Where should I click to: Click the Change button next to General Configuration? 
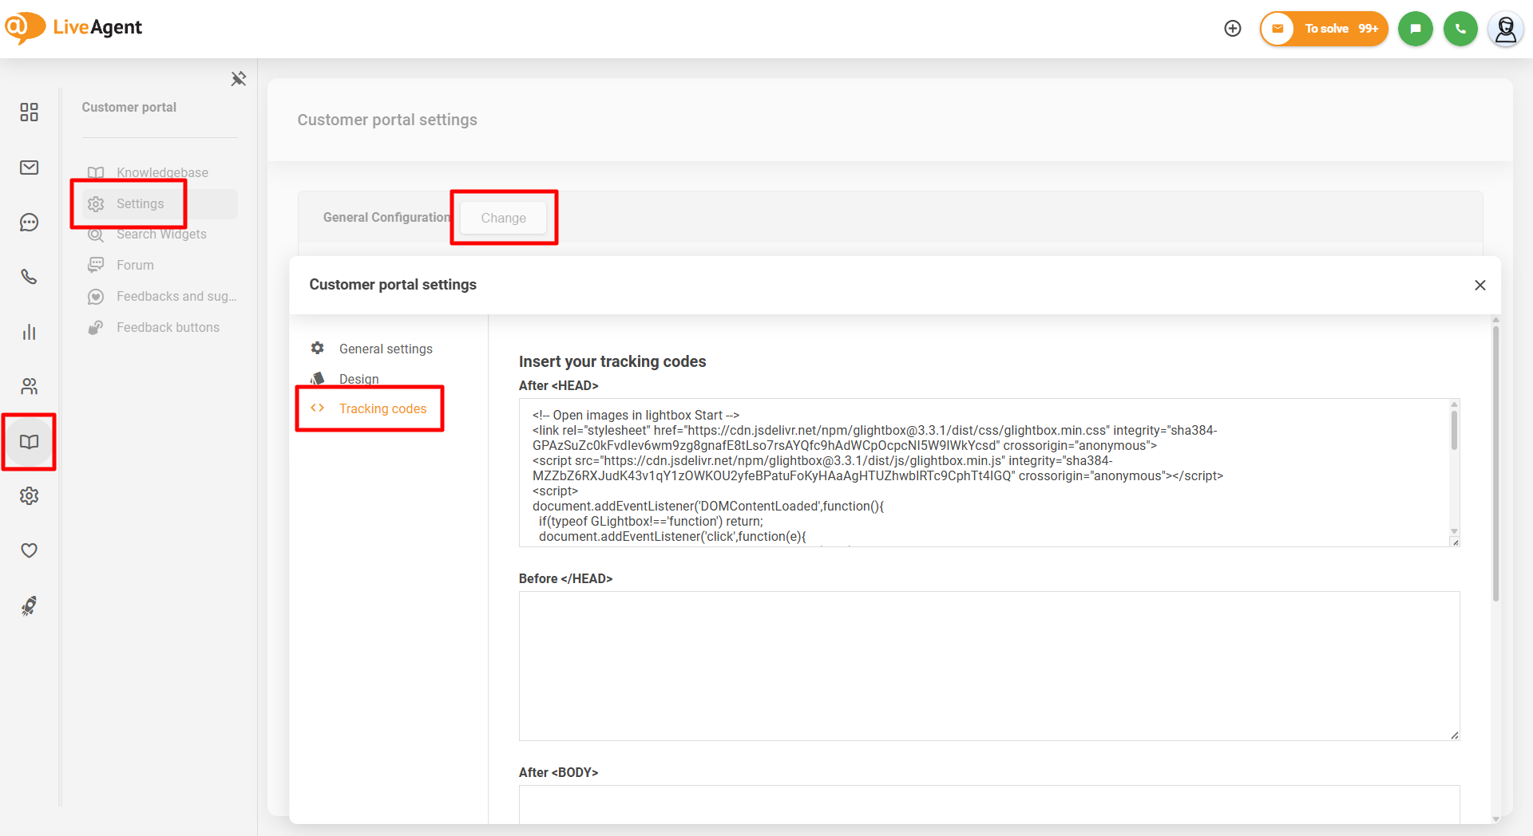503,218
